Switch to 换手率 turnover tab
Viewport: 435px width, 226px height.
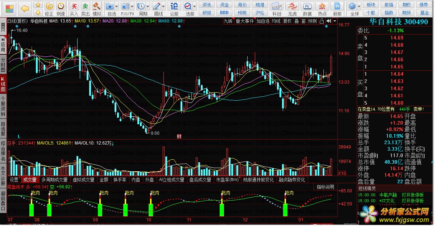(120, 180)
